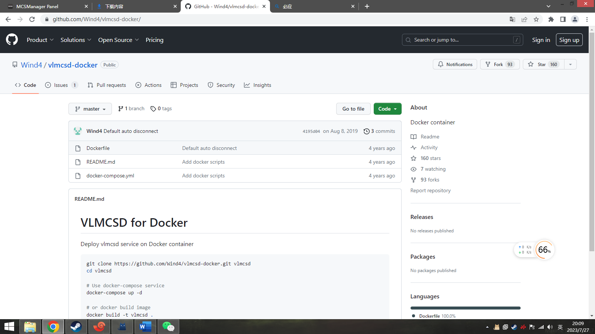This screenshot has width=595, height=334.
Task: Click the Dockerfile file icon
Action: 78,148
